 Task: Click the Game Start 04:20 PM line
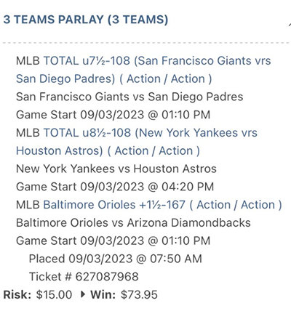pos(115,187)
